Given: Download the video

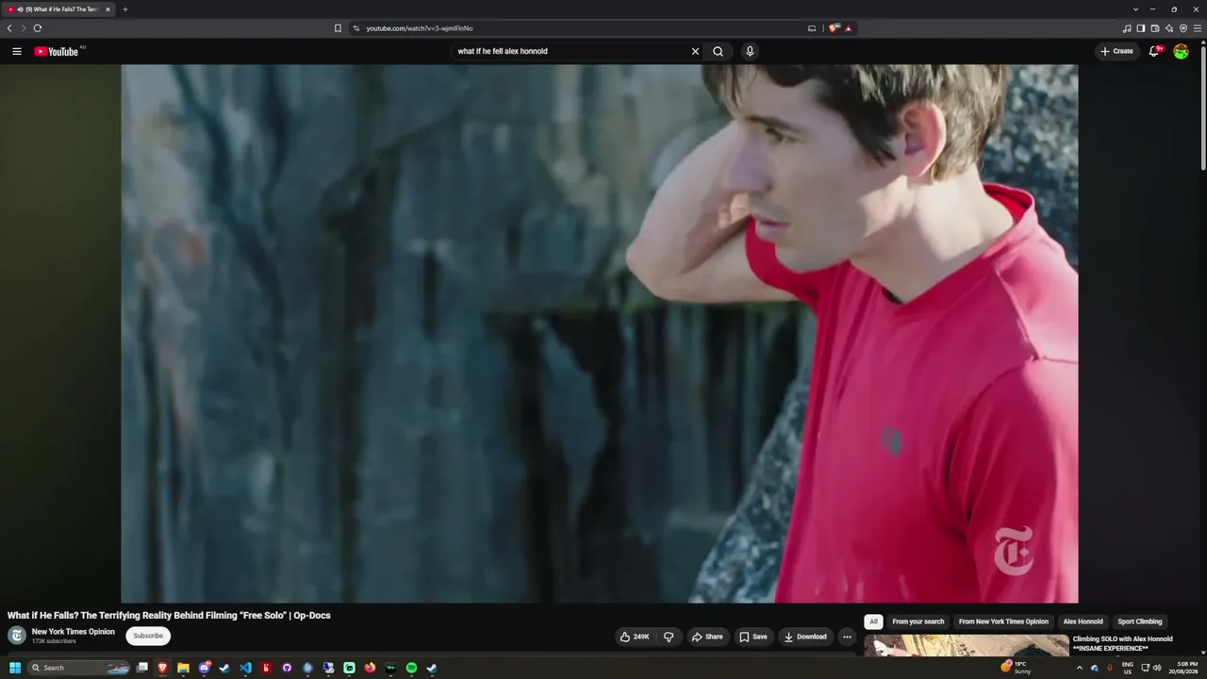Looking at the screenshot, I should (805, 637).
